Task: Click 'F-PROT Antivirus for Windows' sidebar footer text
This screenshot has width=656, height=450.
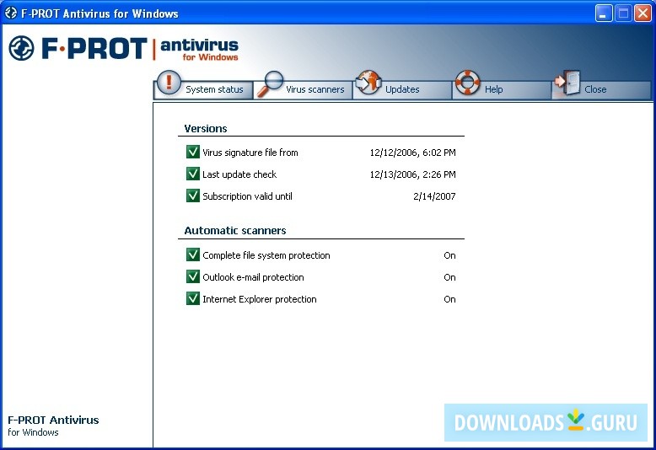Action: [x=53, y=426]
